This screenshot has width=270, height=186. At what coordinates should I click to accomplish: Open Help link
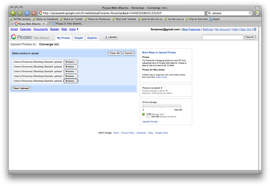coord(235,30)
